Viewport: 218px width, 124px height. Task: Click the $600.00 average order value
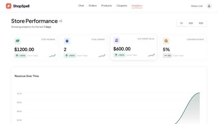click(x=122, y=49)
